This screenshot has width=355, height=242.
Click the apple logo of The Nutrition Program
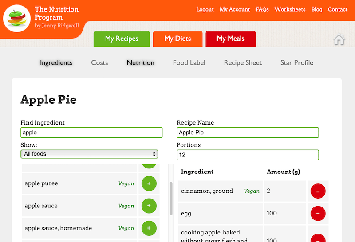tap(16, 19)
